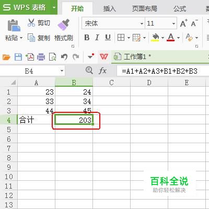Redo the last action
This screenshot has width=209, height=209.
click(x=76, y=57)
